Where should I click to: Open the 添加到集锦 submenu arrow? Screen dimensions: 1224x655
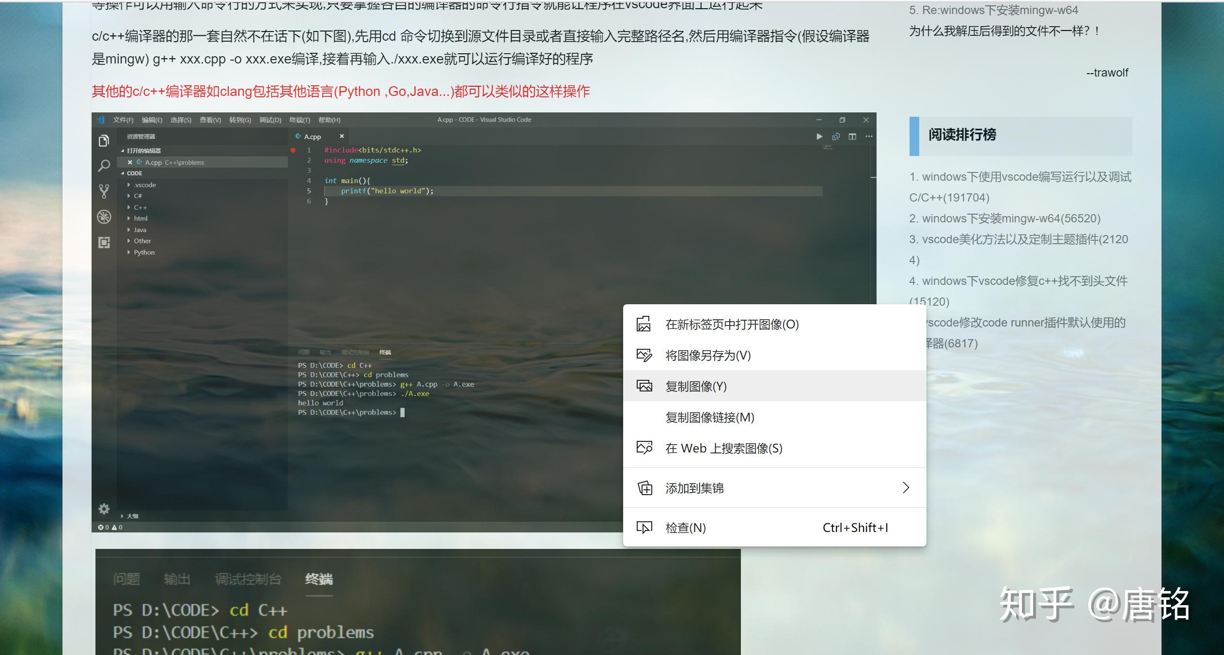[x=906, y=488]
